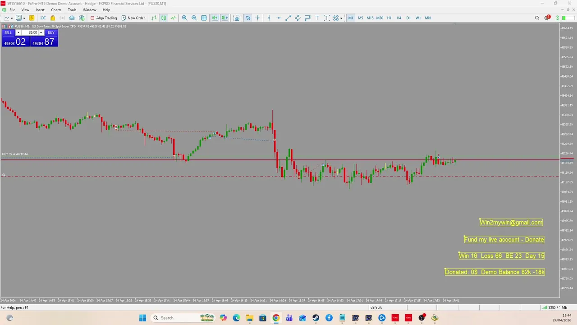The height and width of the screenshot is (325, 577).
Task: Select the Fibonacci retracement tool
Action: (307, 18)
